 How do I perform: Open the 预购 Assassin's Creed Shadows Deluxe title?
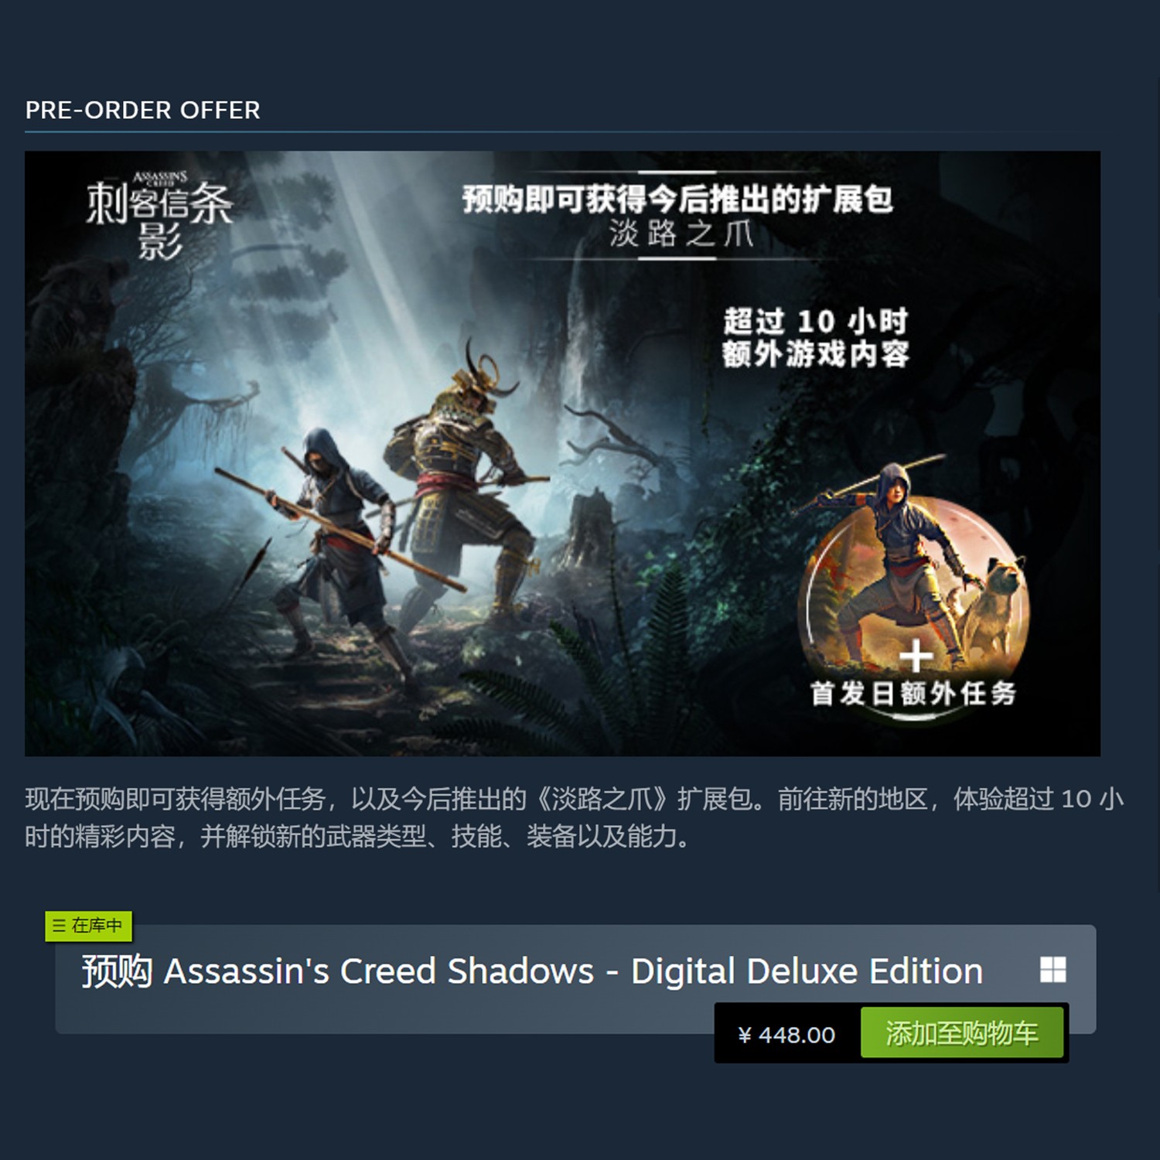(x=532, y=971)
